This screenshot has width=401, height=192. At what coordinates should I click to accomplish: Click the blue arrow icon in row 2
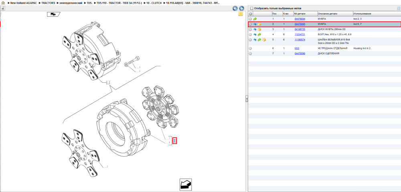click(255, 24)
